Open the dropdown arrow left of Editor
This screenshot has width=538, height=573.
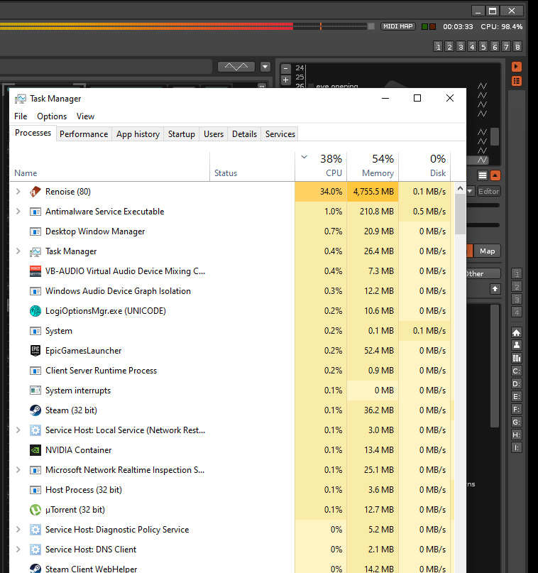coord(470,191)
